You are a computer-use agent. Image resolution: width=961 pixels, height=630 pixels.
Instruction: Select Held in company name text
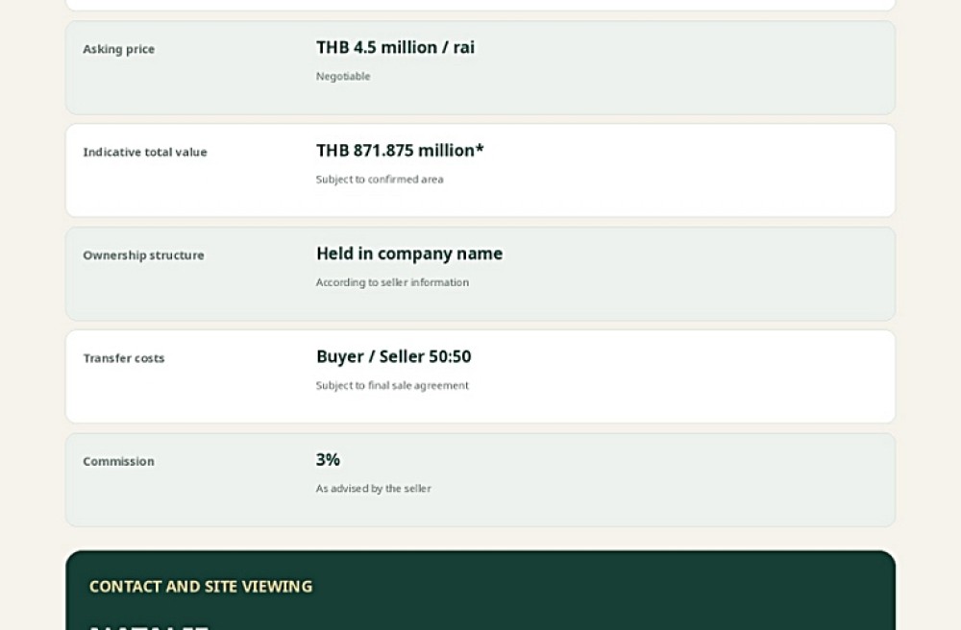409,254
